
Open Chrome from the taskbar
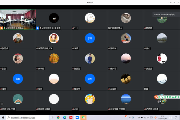point(58,118)
